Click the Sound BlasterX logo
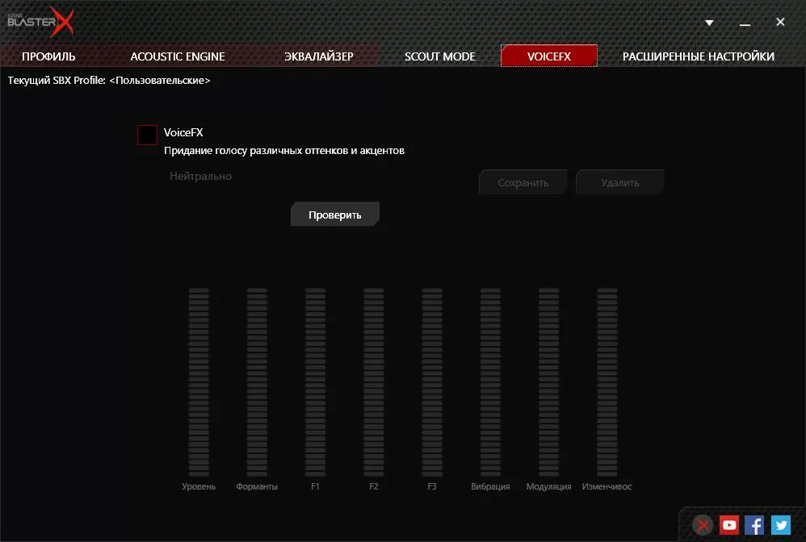 [x=40, y=22]
